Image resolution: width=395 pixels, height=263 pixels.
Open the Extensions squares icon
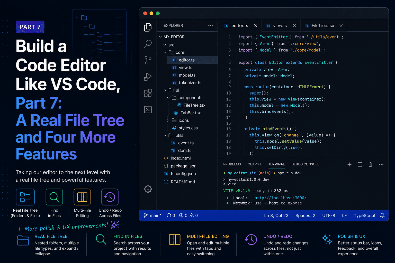[x=148, y=93]
